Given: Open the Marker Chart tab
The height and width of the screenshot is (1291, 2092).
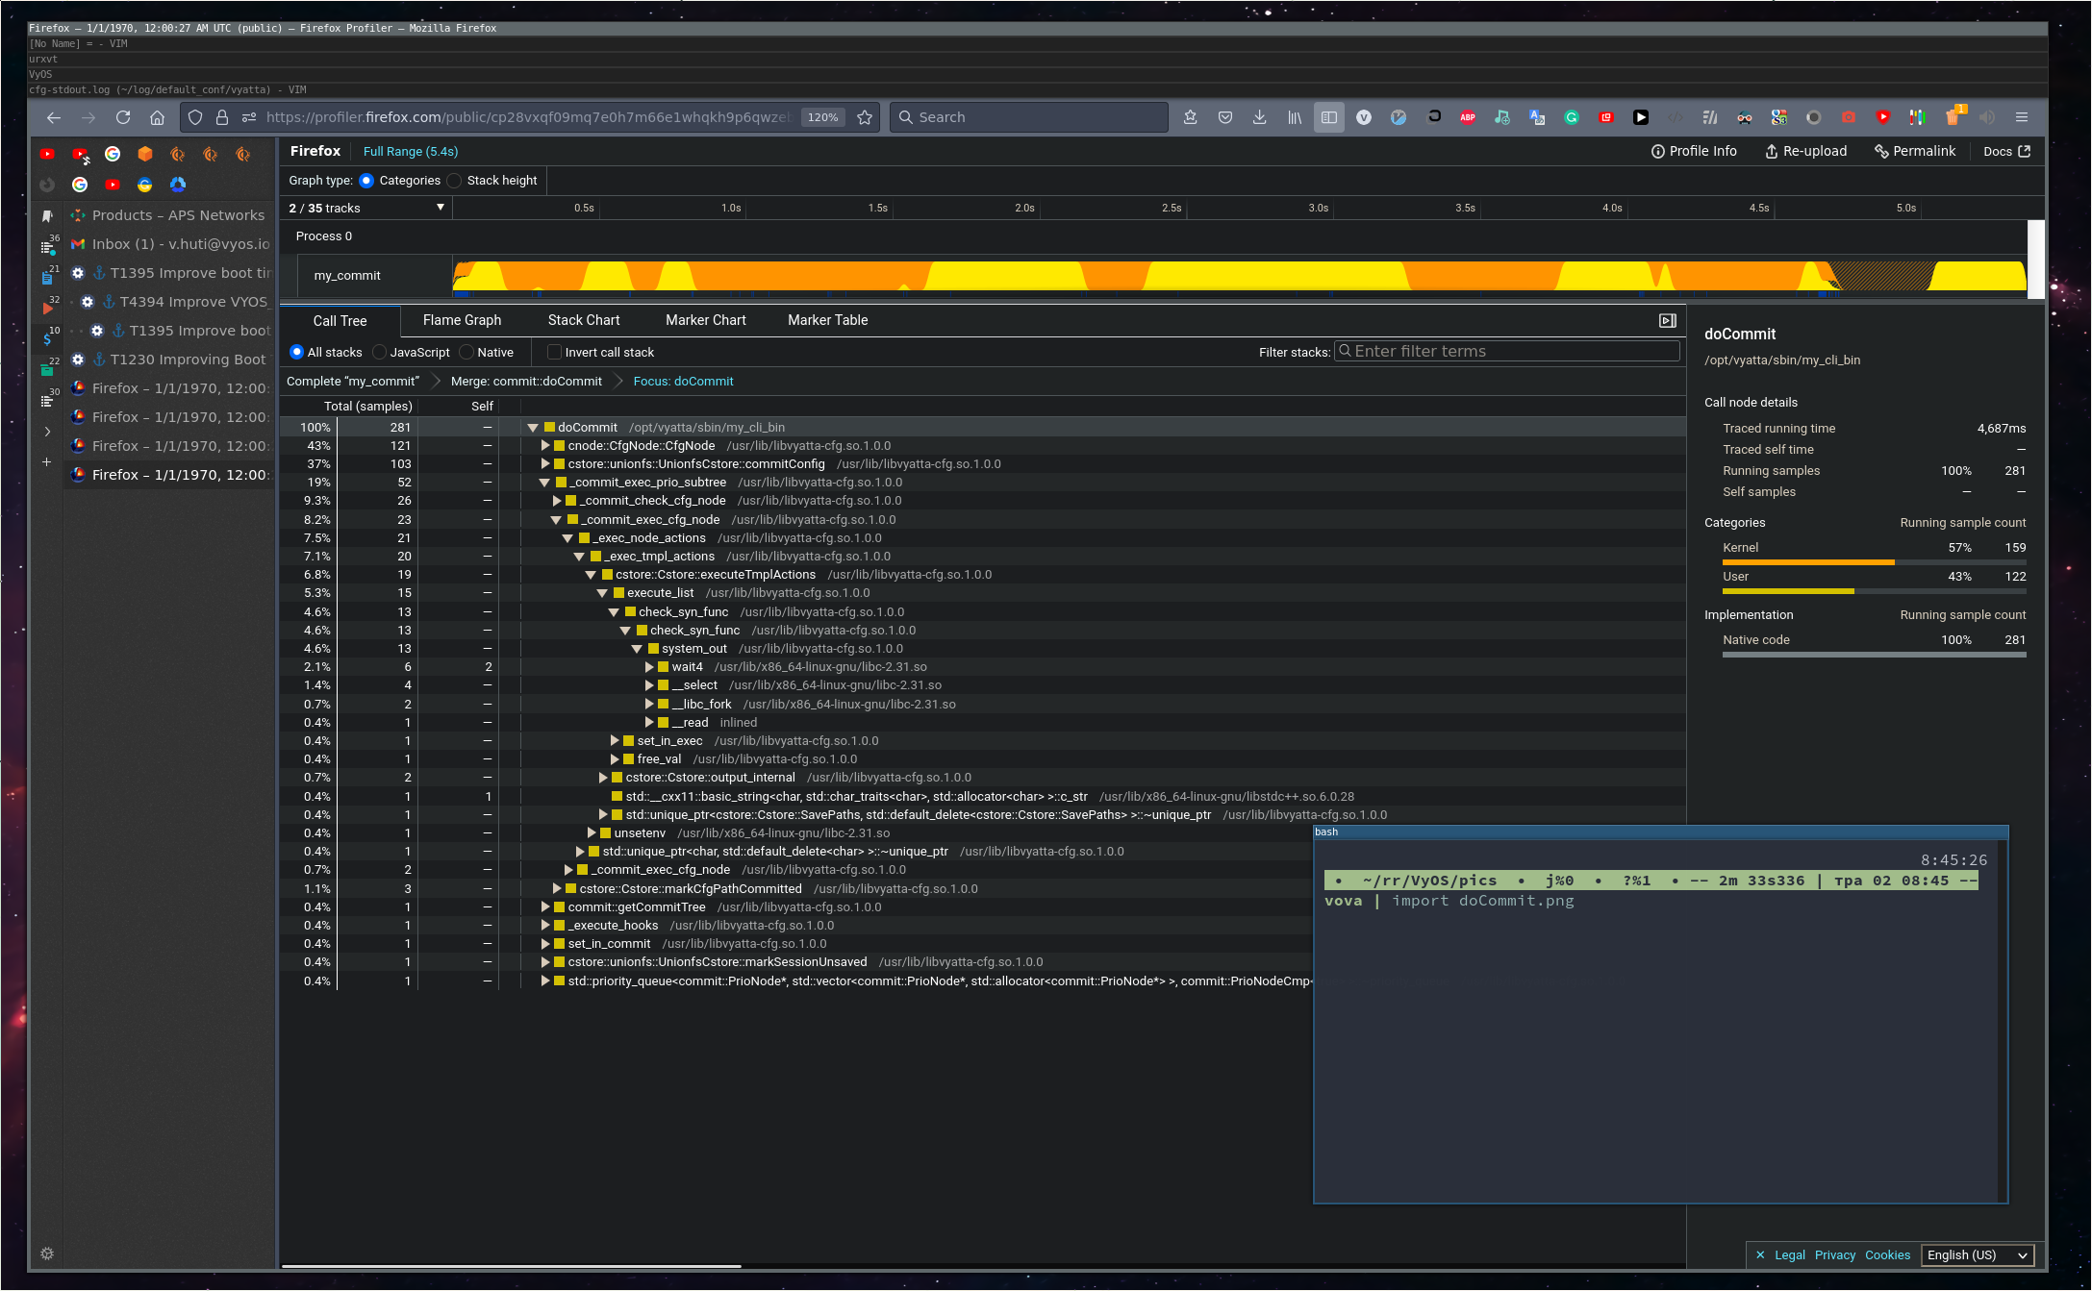Looking at the screenshot, I should [x=705, y=320].
